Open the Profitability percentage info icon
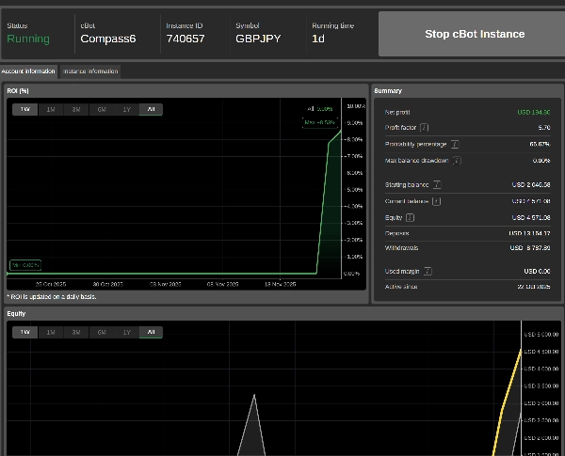This screenshot has width=565, height=456. coord(455,144)
